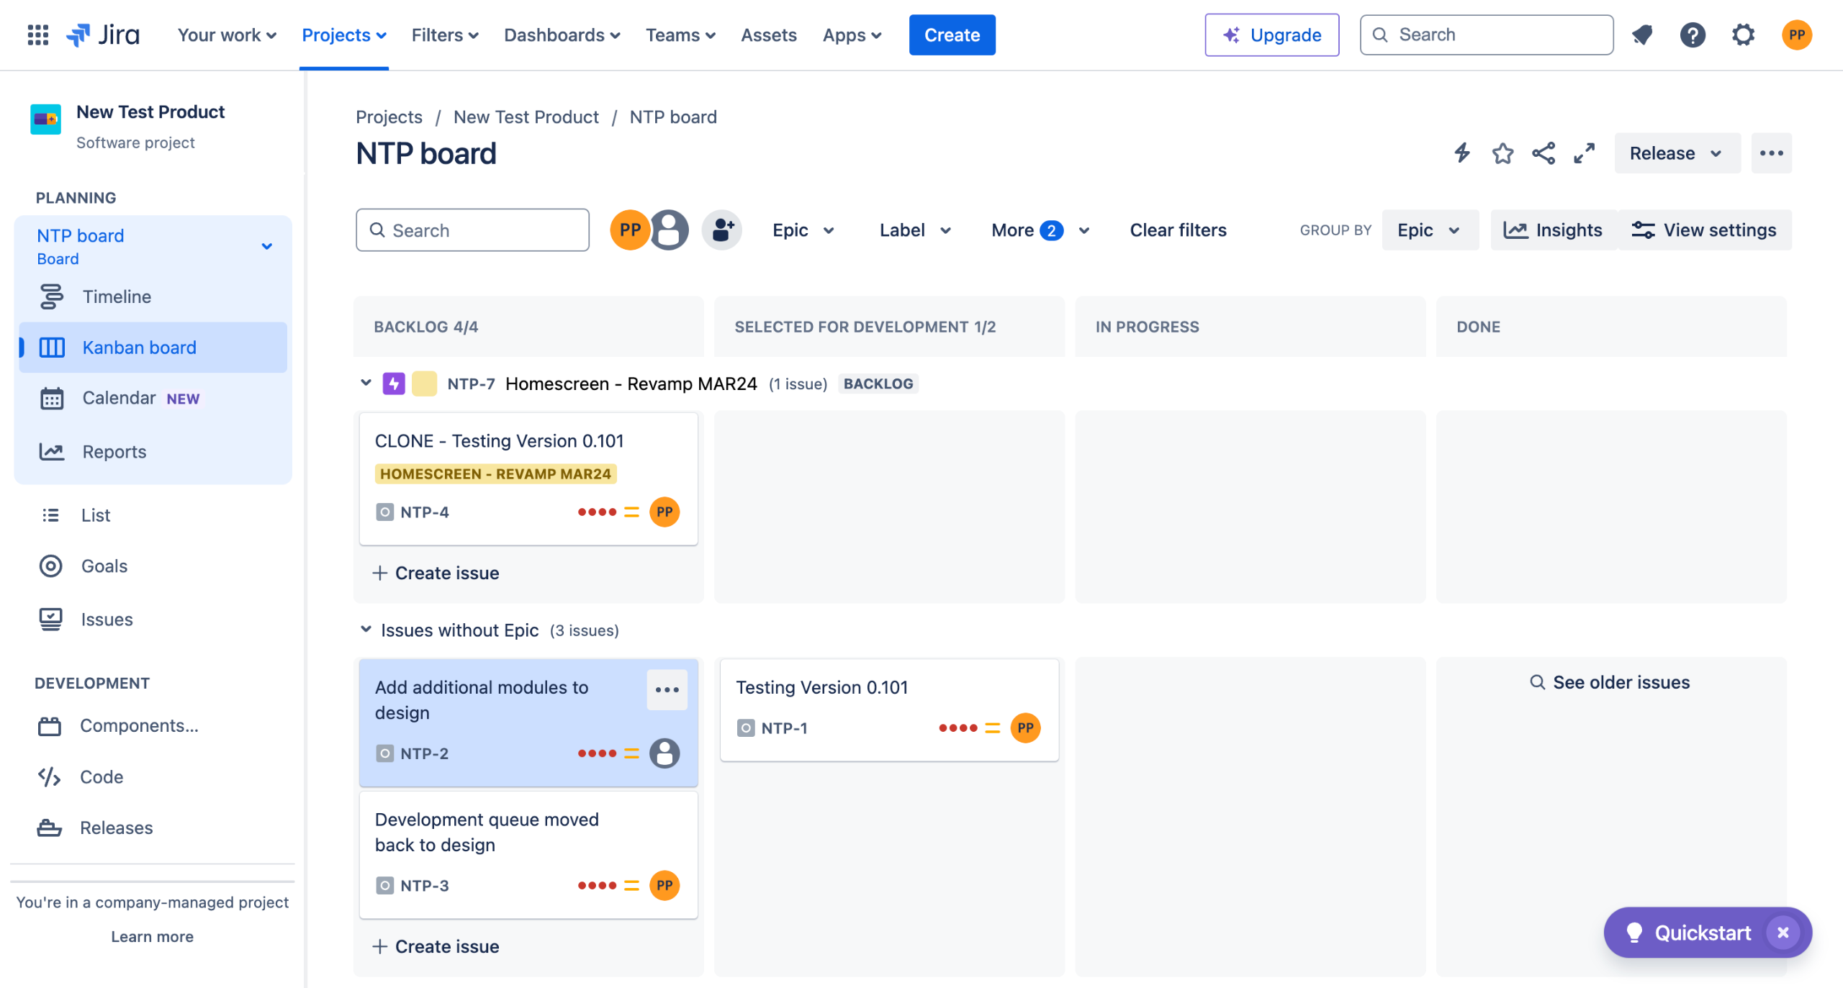
Task: Click the yellow epic color swatch for NTP-7
Action: (424, 384)
